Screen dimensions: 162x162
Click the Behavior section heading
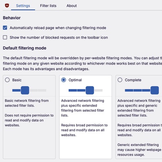(x=12, y=18)
